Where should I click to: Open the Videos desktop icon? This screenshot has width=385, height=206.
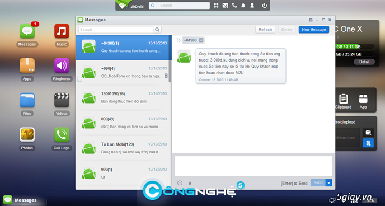[62, 100]
